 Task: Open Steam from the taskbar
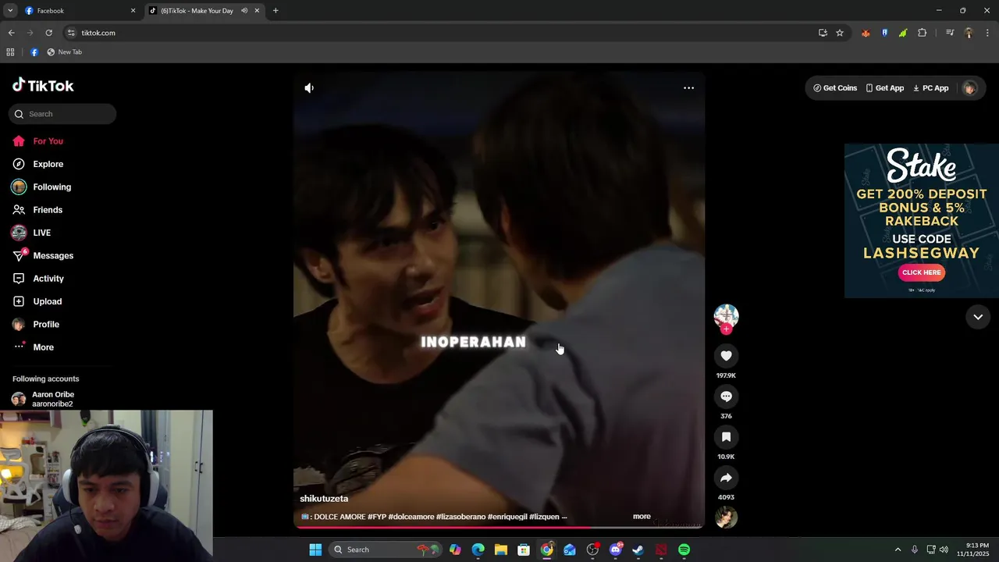638,550
